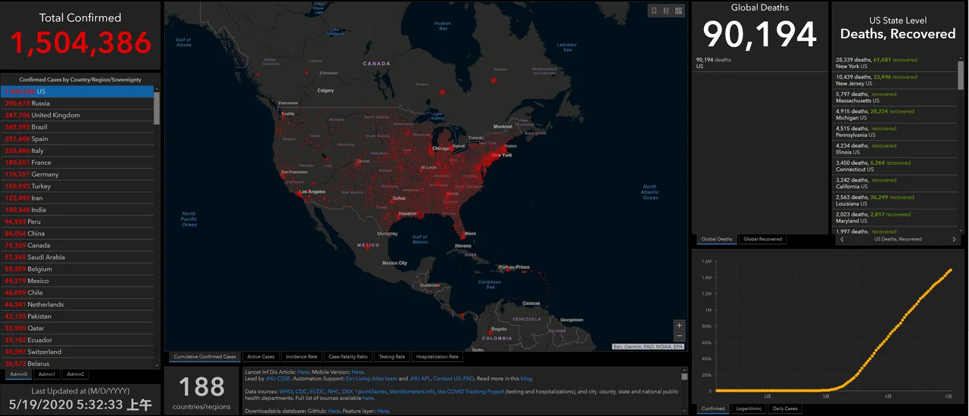Go to previous US state panel arrow

tap(842, 239)
